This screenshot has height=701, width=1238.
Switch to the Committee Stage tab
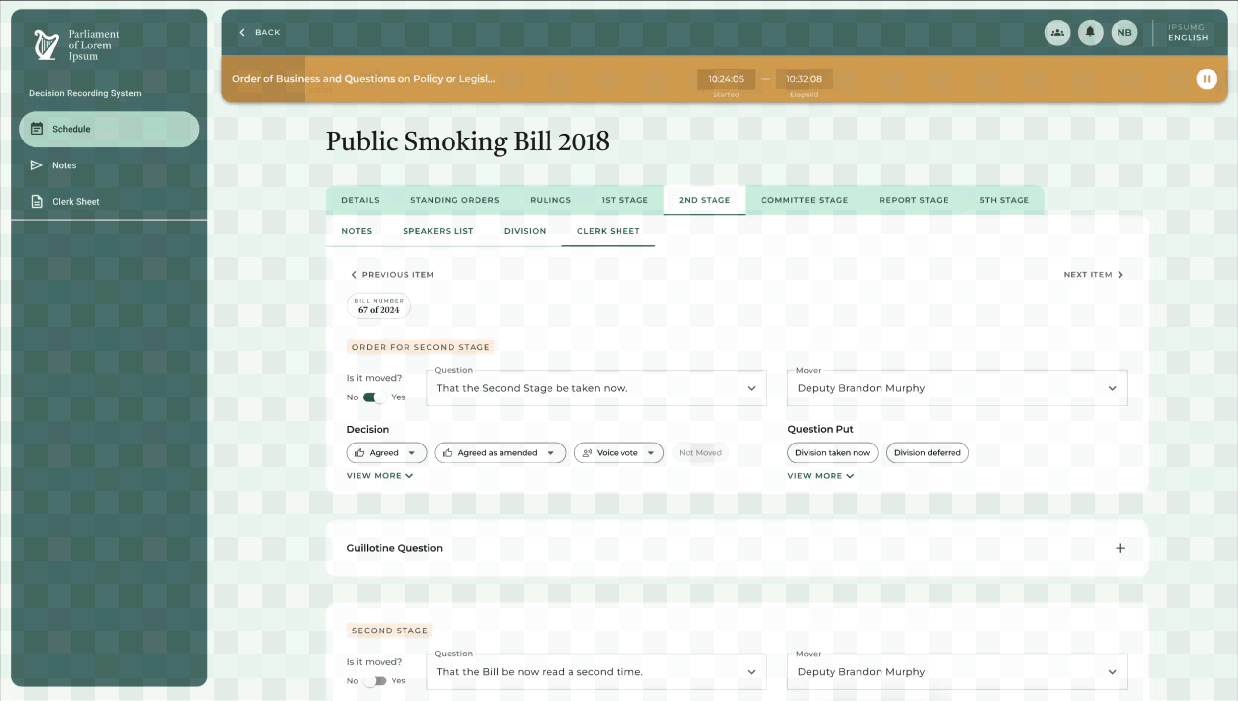click(x=804, y=200)
